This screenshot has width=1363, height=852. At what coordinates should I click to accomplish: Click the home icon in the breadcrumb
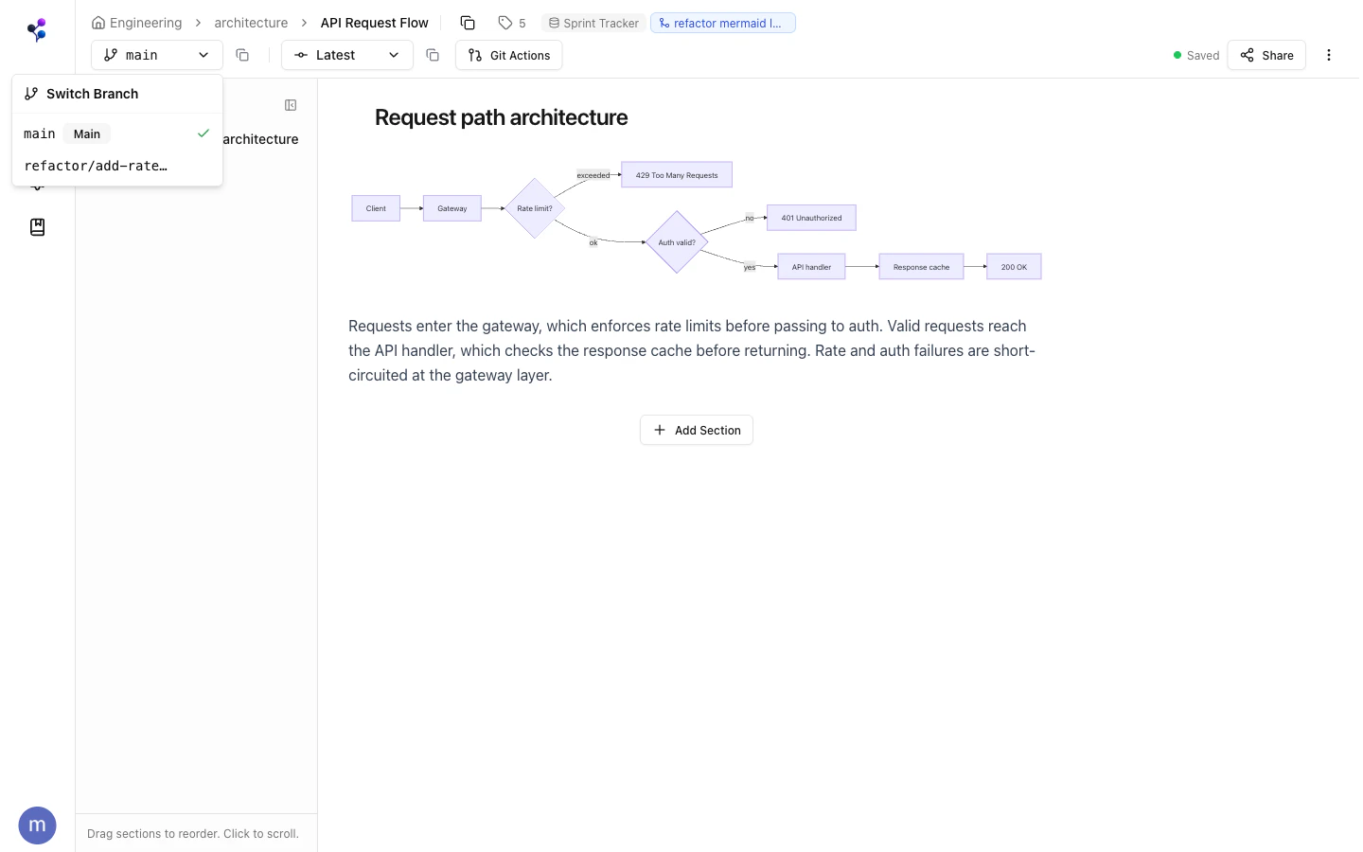[x=98, y=22]
